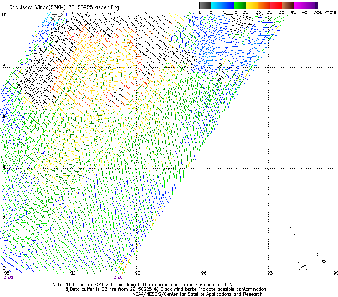The width and height of the screenshot is (338, 297).
Task: Click the latitude label '2'
Action: point(4,217)
